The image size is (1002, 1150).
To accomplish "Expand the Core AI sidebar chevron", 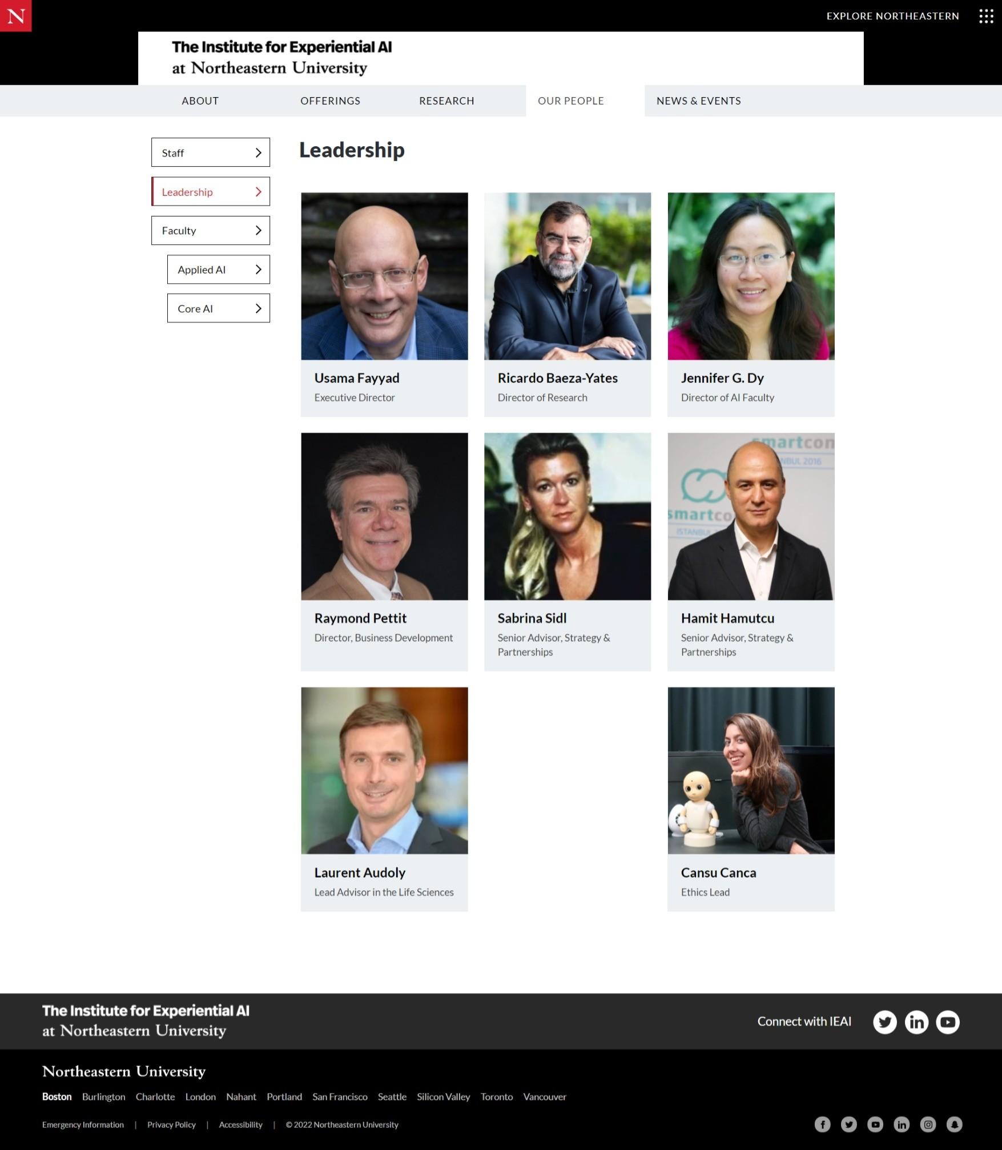I will (258, 308).
